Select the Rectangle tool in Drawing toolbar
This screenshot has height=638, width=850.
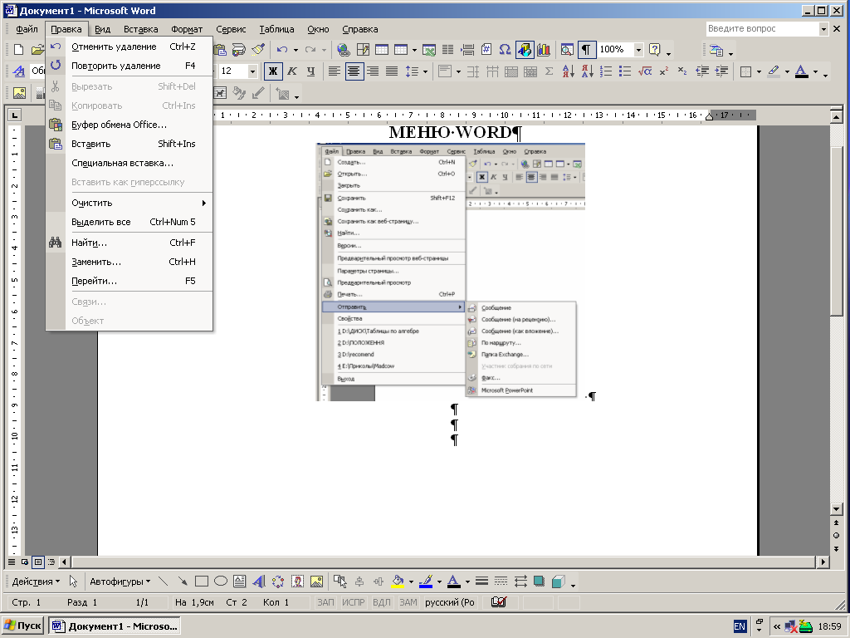point(202,582)
